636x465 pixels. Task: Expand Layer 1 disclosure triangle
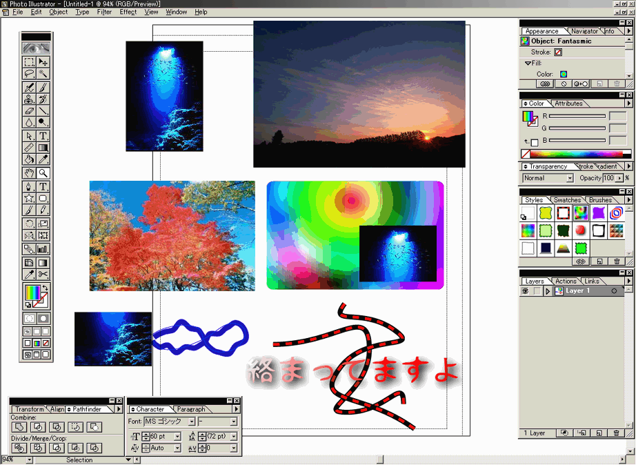[548, 292]
